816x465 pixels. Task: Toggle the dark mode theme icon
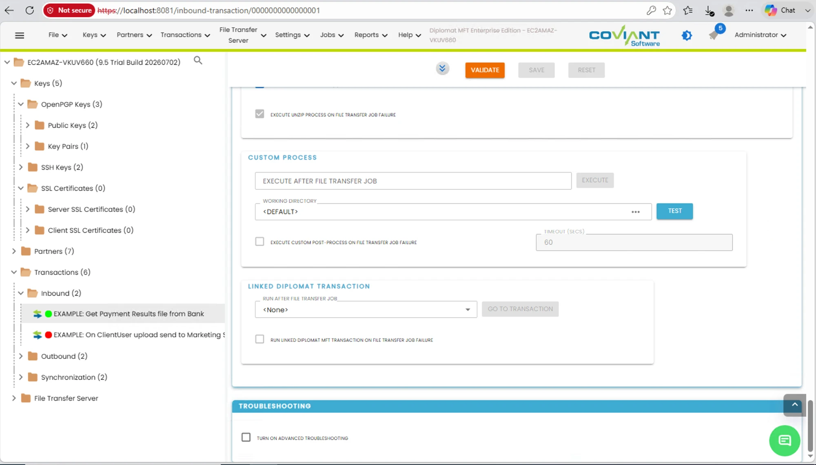pyautogui.click(x=687, y=35)
